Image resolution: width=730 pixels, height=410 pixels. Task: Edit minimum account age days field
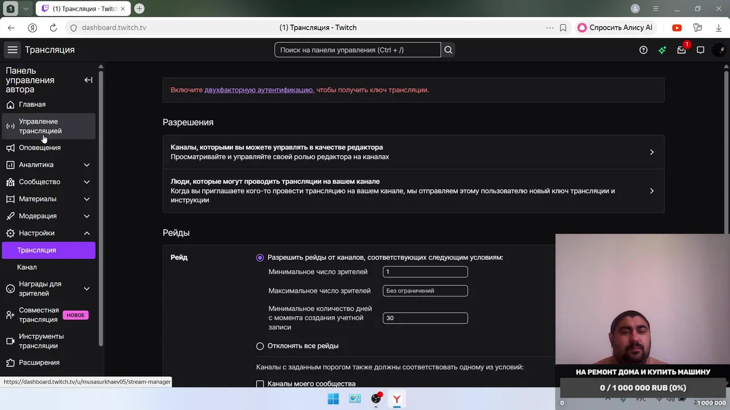point(425,318)
